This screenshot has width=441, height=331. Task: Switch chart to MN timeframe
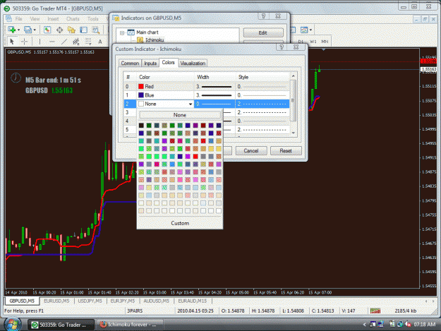pyautogui.click(x=325, y=42)
